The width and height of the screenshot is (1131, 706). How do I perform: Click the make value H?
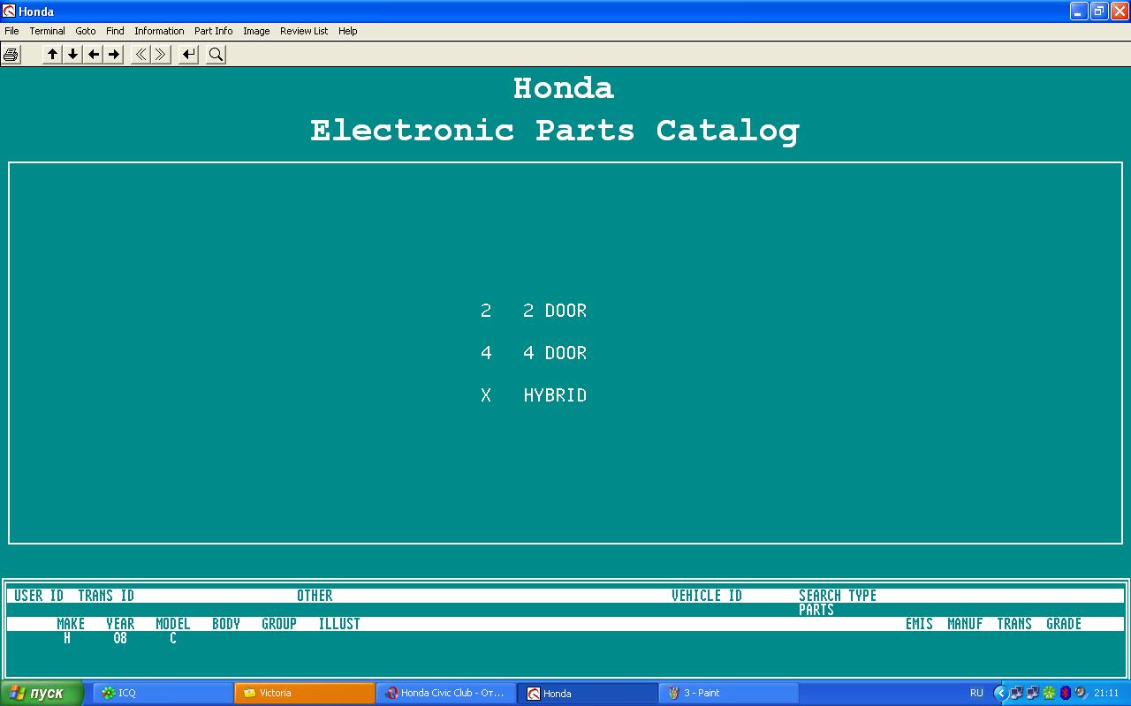[67, 638]
